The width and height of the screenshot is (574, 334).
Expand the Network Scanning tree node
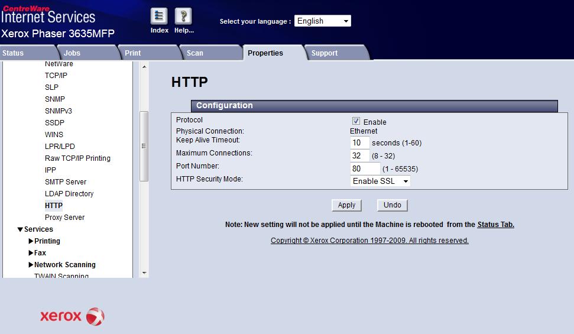tap(31, 264)
